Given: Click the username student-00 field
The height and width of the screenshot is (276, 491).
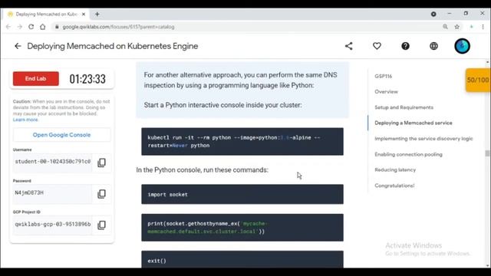Looking at the screenshot, I should [53, 162].
